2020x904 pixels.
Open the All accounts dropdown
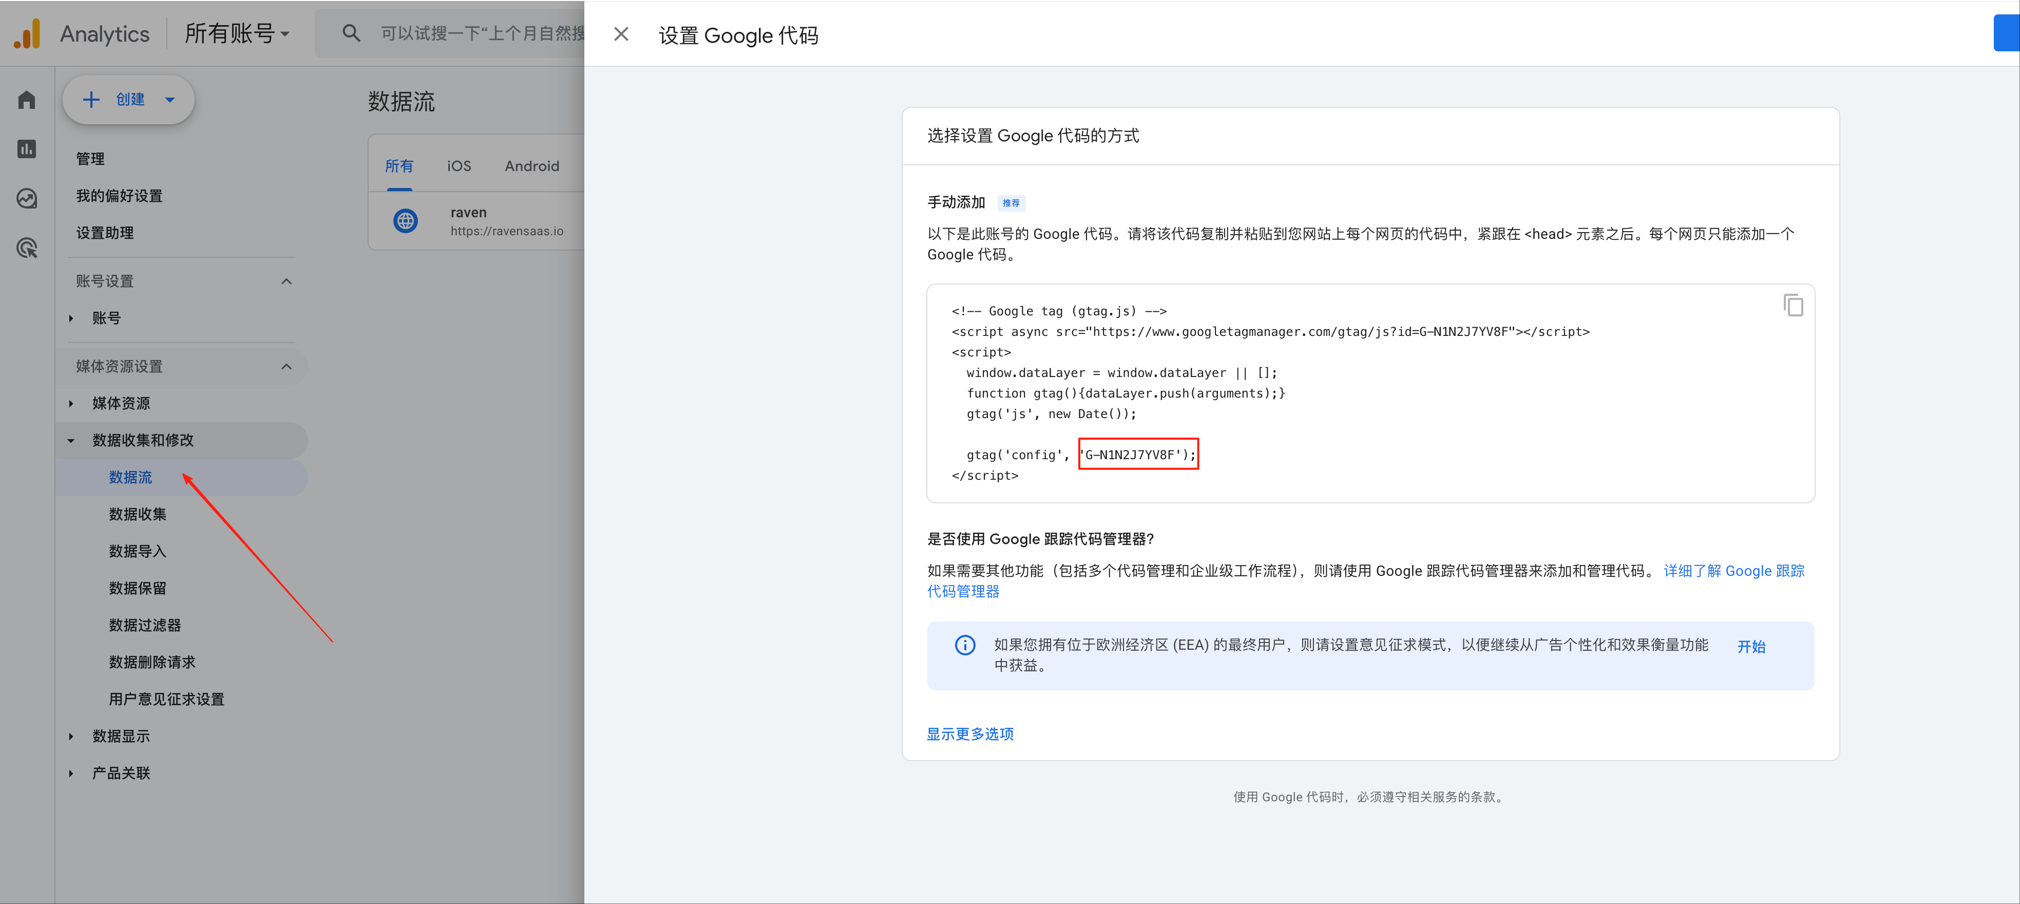(237, 34)
